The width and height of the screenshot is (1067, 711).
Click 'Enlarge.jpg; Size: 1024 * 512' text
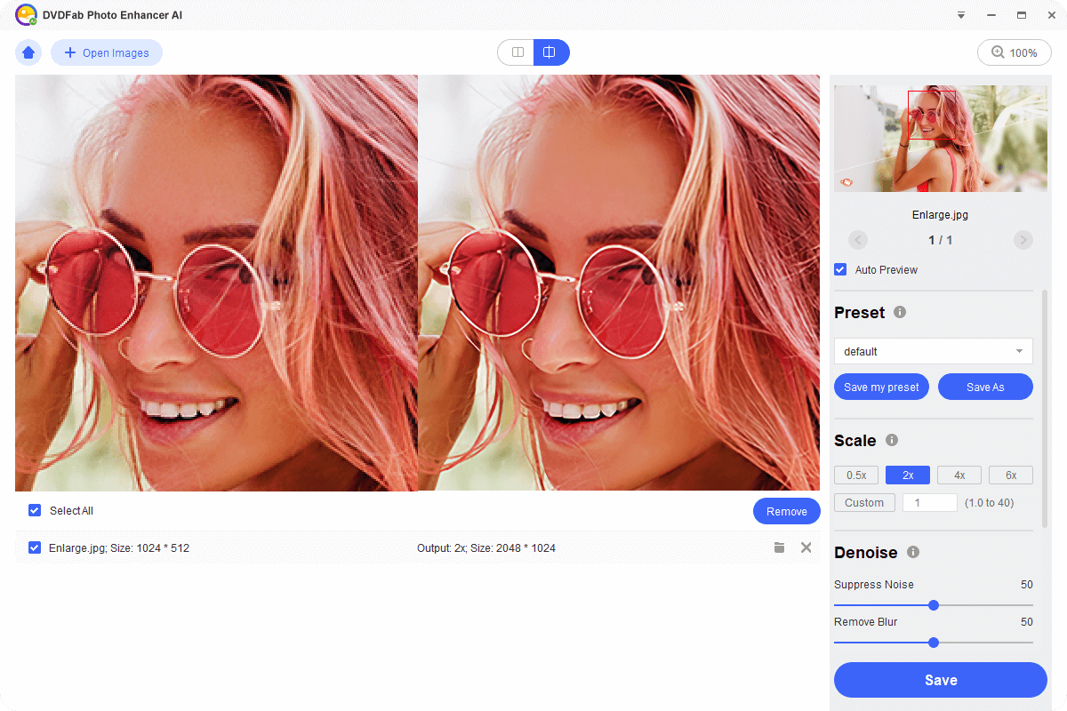point(119,547)
